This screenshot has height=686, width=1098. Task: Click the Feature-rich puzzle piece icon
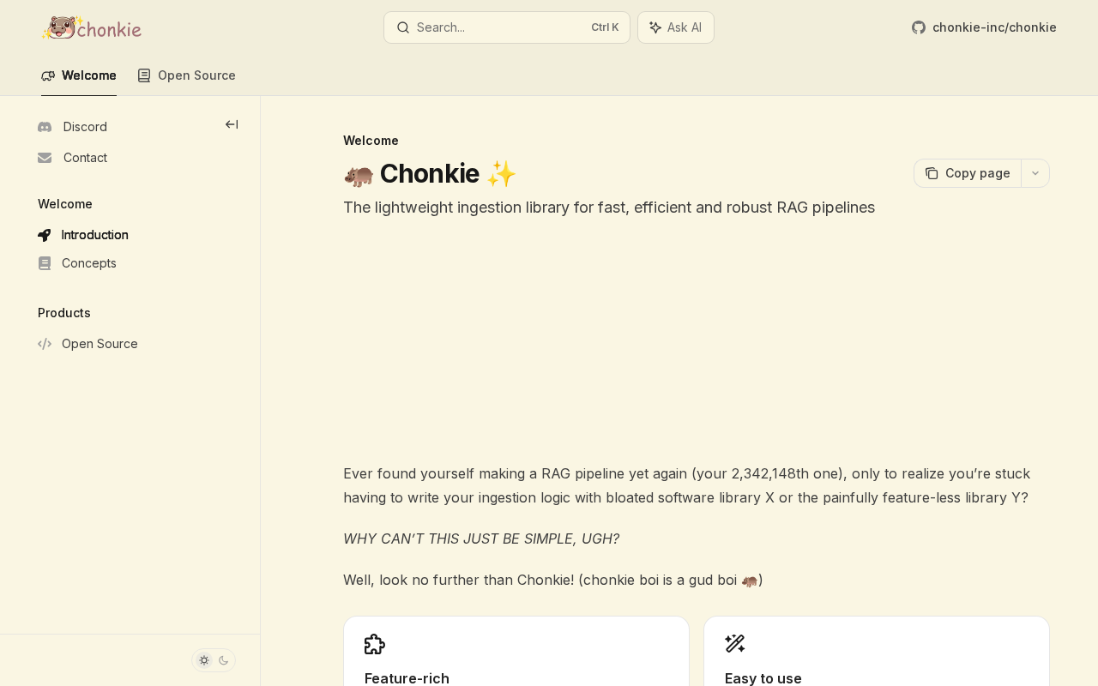(x=375, y=644)
